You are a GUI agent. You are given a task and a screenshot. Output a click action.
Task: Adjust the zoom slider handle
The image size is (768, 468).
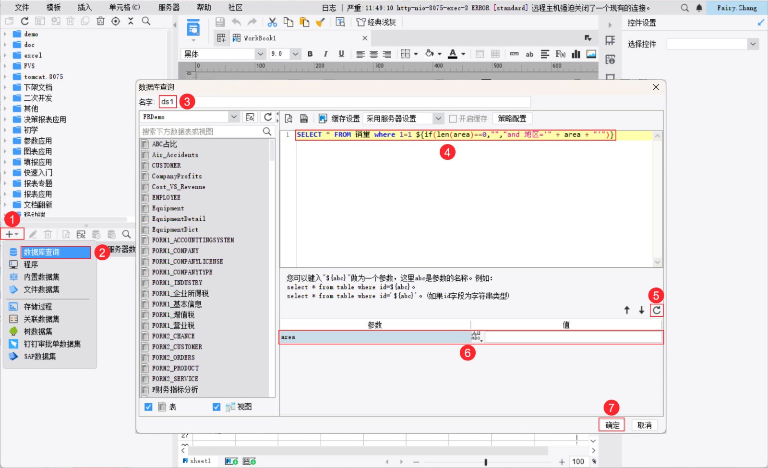[486, 462]
